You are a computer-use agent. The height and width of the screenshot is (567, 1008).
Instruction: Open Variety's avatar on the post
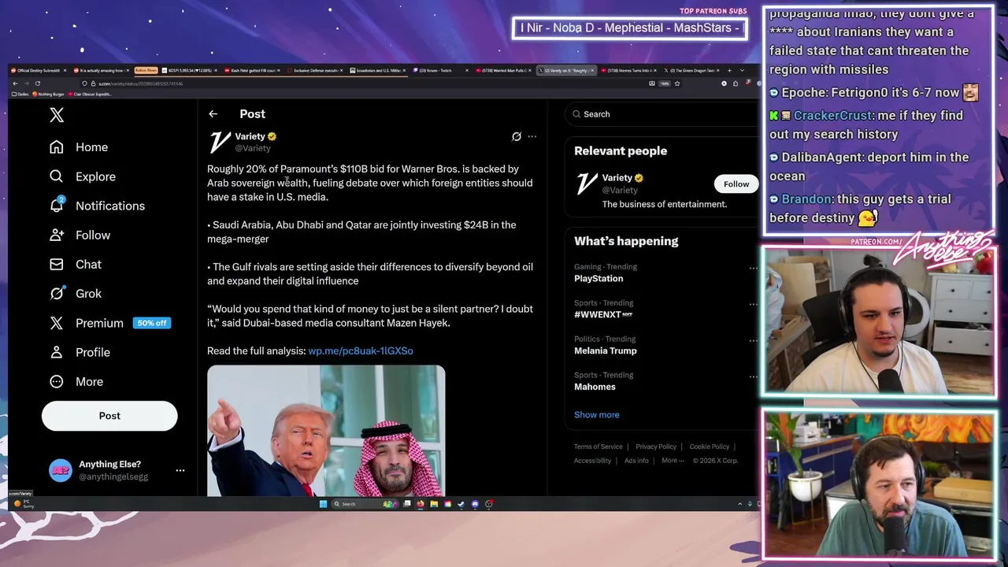pos(218,142)
